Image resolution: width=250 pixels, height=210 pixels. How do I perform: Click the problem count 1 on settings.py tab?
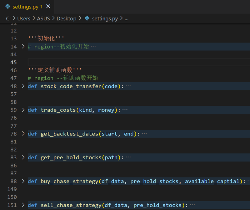(42, 7)
